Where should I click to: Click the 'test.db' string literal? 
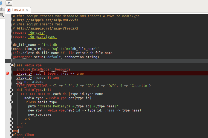[50, 45]
